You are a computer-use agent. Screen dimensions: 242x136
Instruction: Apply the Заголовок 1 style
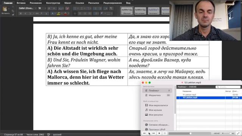(154, 11)
